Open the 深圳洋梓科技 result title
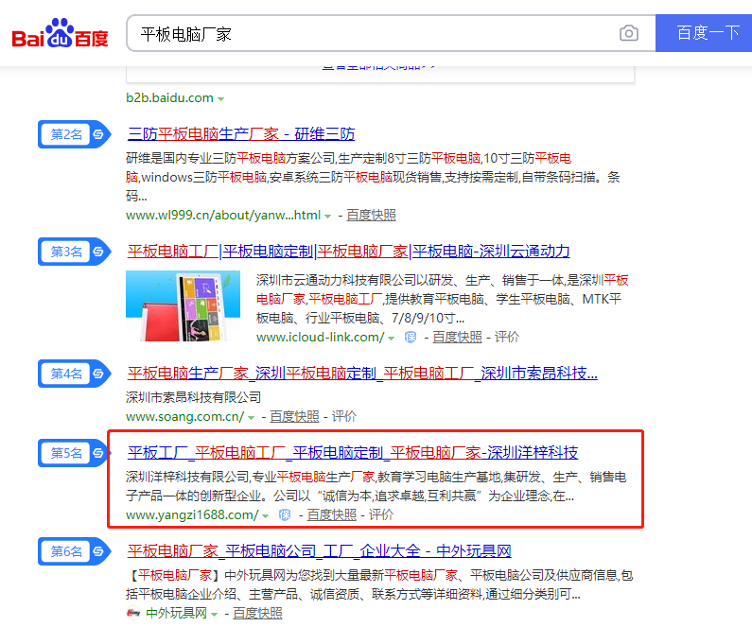 tap(353, 452)
